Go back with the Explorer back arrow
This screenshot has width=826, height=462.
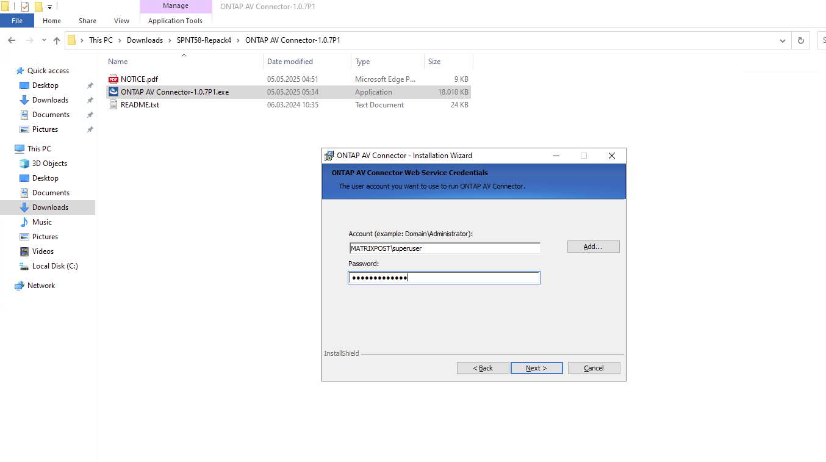pyautogui.click(x=12, y=40)
